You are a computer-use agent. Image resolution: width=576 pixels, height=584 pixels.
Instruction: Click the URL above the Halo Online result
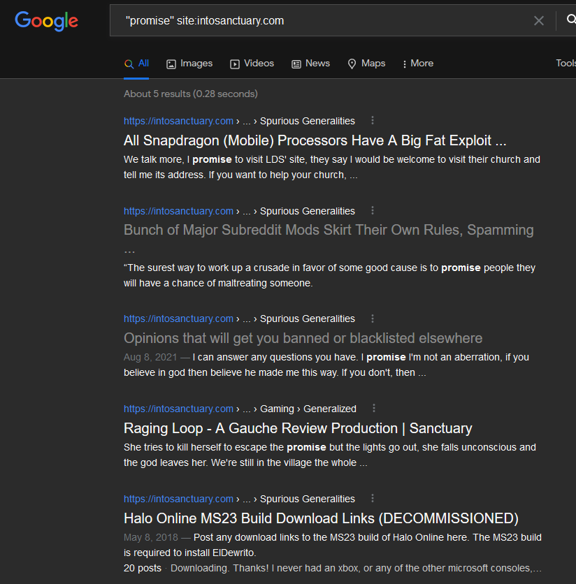point(178,499)
